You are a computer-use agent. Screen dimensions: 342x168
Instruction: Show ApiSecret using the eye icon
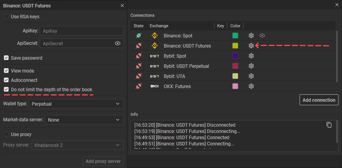(x=118, y=43)
